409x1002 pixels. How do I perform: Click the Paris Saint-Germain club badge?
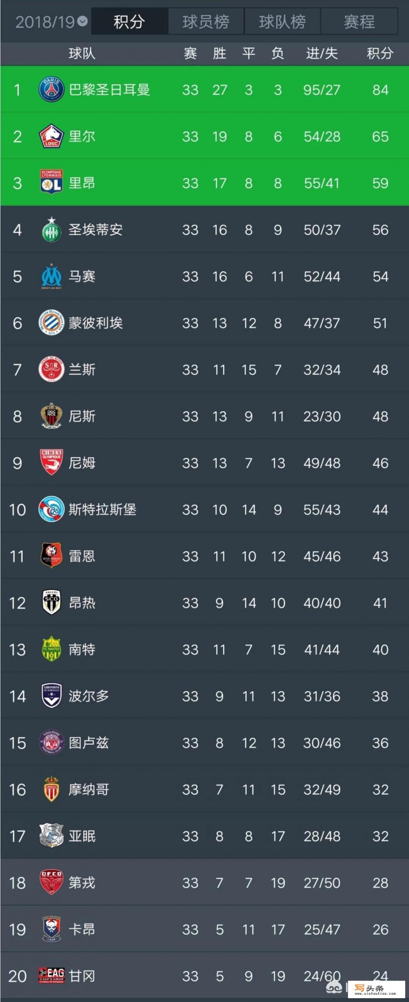click(x=51, y=90)
